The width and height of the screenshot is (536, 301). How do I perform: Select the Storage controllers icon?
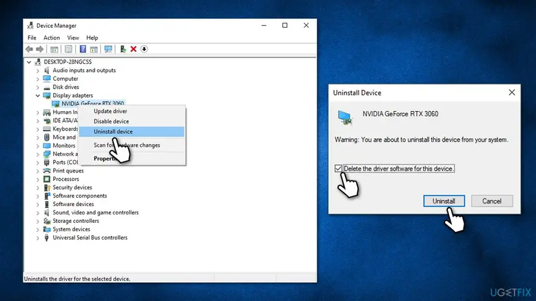tap(47, 221)
